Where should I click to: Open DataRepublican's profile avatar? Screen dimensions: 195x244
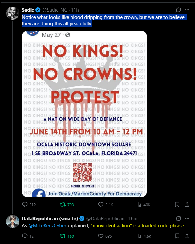13,221
